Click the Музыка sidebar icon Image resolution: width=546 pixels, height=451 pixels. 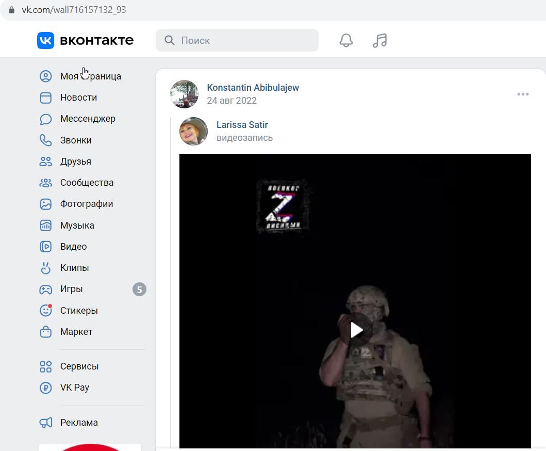[45, 225]
